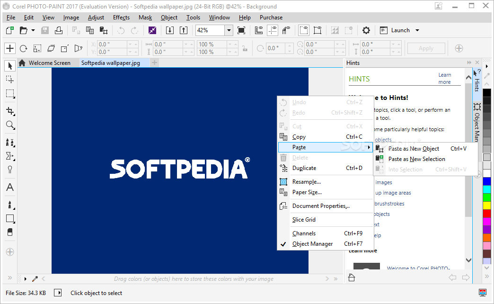
Task: Click the zoom percentage input field
Action: (x=210, y=30)
